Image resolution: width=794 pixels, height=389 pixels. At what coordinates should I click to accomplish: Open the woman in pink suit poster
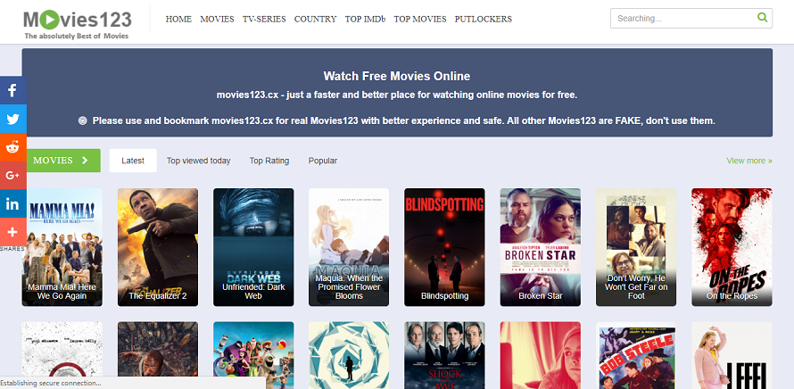pos(732,355)
